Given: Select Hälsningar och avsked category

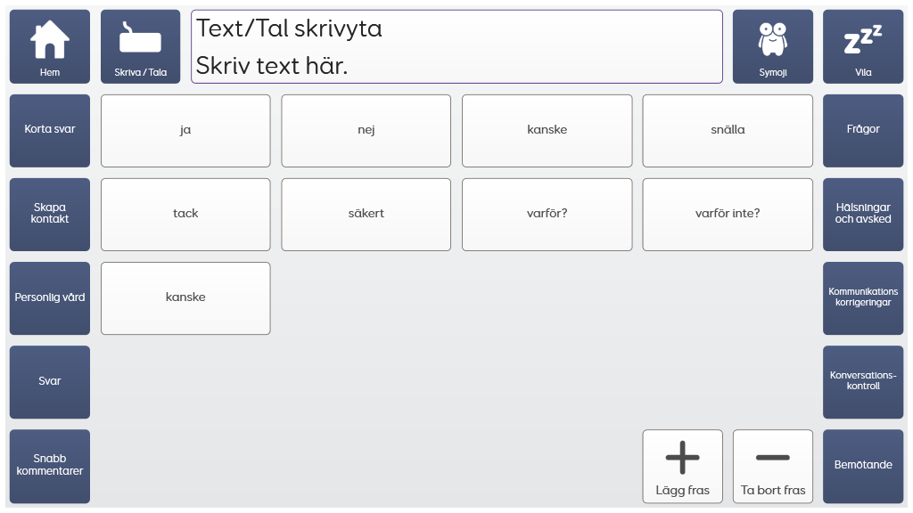Looking at the screenshot, I should tap(862, 214).
